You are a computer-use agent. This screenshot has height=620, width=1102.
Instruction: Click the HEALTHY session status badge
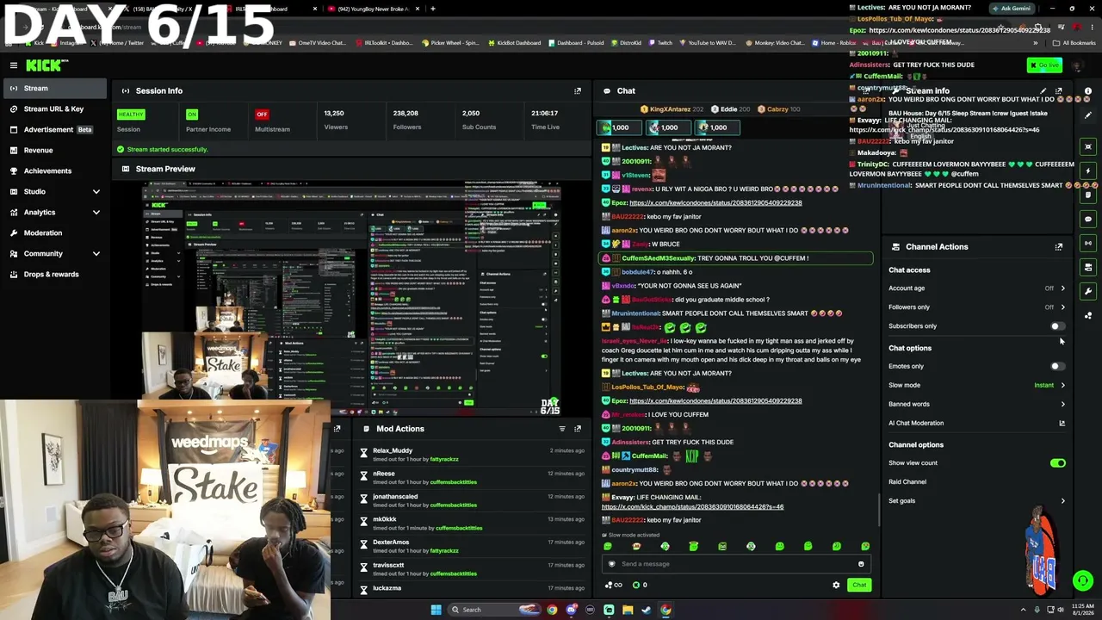click(x=131, y=114)
